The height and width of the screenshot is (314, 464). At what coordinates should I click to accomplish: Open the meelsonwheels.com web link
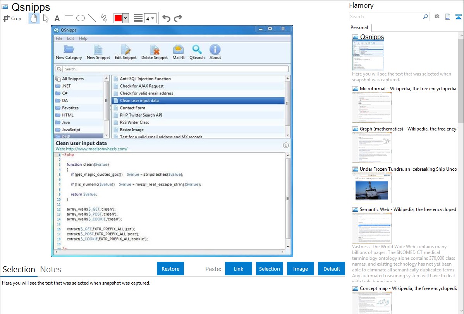coord(97,149)
